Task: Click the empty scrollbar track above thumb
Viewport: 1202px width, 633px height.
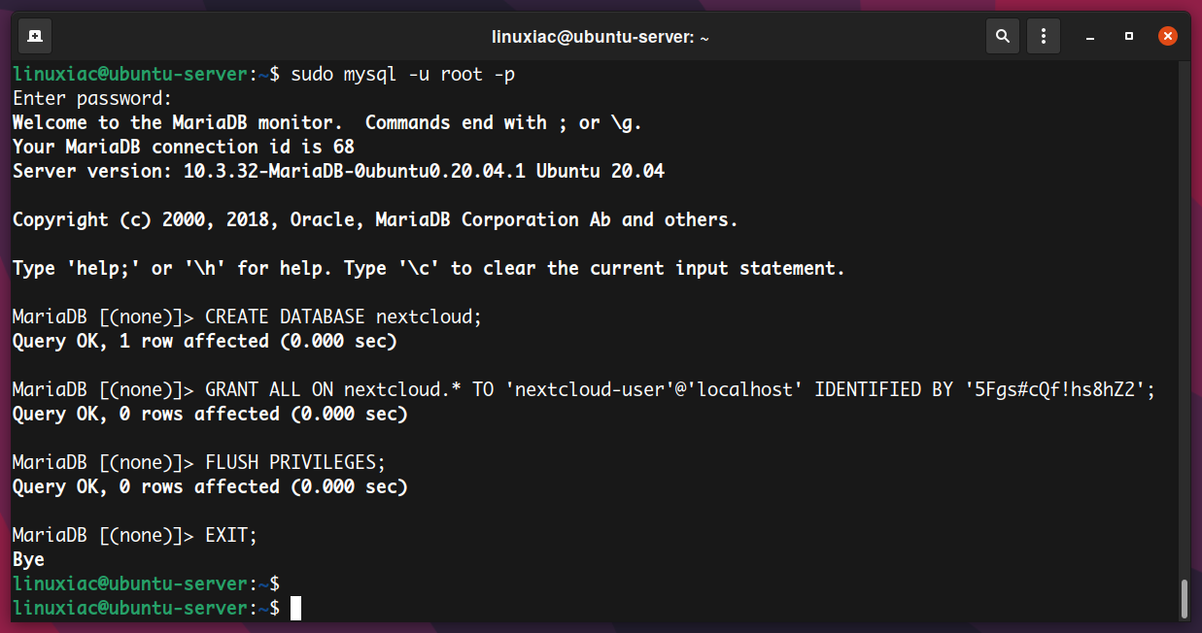Action: [1183, 320]
